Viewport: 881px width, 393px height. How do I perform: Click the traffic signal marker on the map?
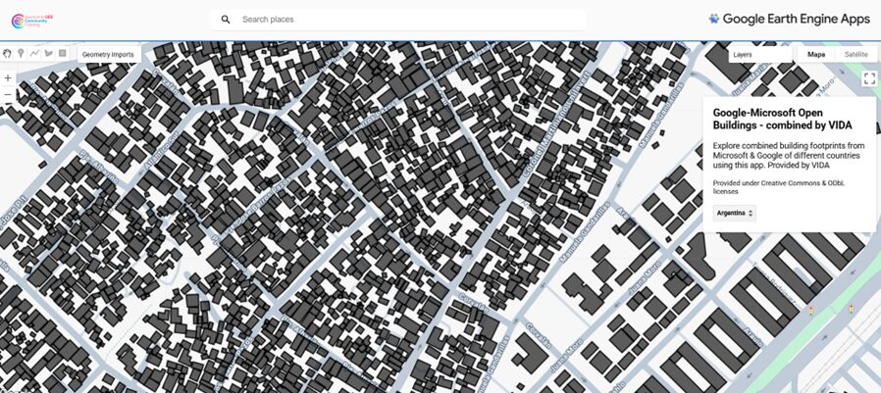click(810, 311)
